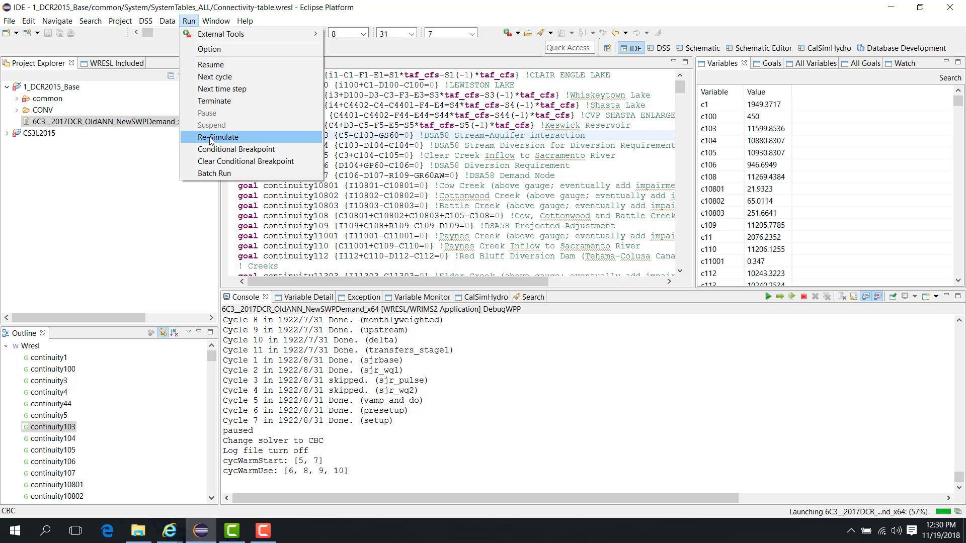Open the Database Development perspective
Viewport: 966px width, 543px height.
click(x=902, y=48)
